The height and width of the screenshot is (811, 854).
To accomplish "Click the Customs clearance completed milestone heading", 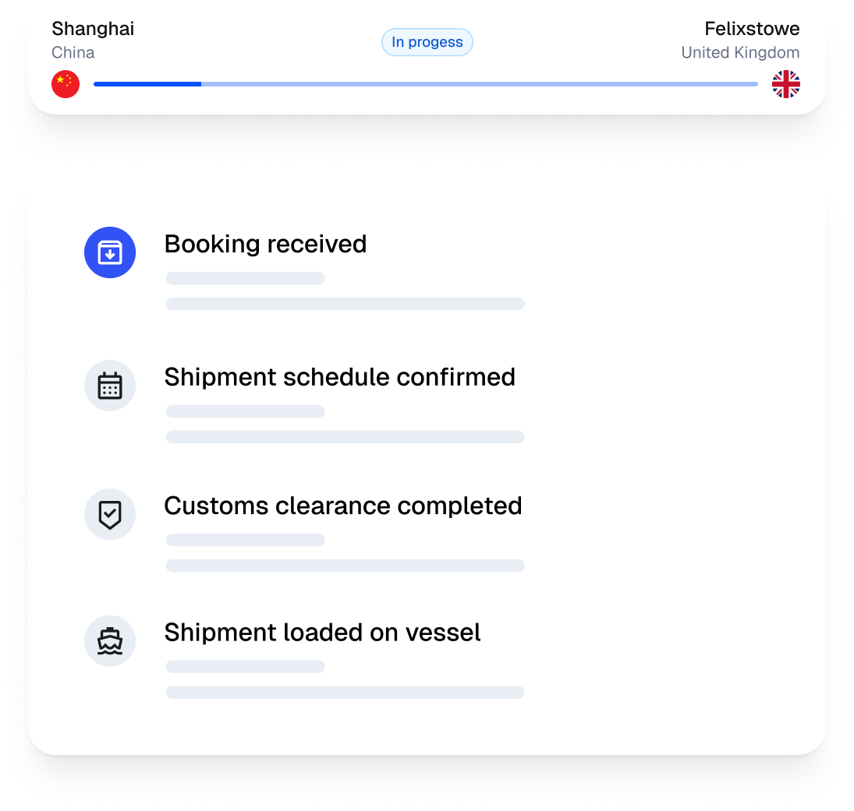I will tap(343, 506).
